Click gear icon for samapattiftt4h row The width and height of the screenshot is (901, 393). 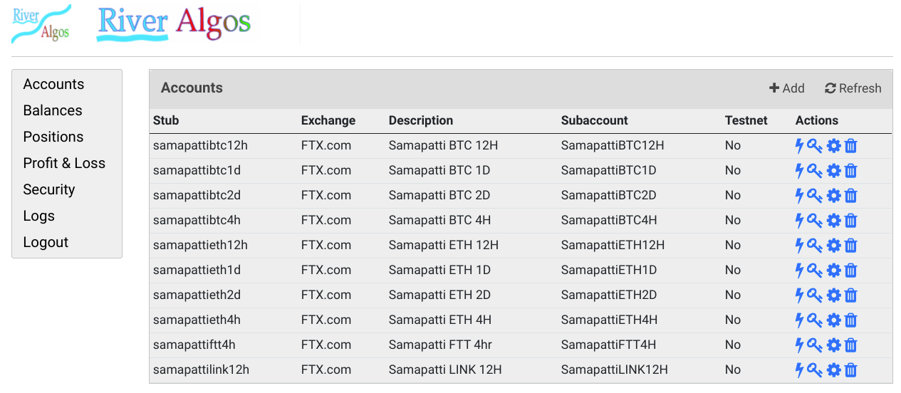tap(833, 345)
